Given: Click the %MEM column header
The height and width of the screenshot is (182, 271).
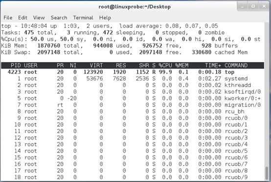Looking at the screenshot, I should point(181,66).
